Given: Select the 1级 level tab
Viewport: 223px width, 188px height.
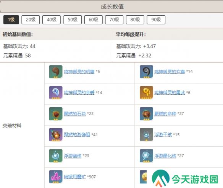Looking at the screenshot, I should (x=11, y=20).
